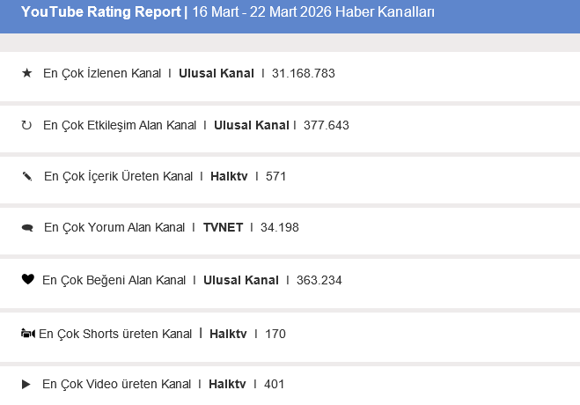Click the circular arrow interaction icon
Screen dimensions: 580x405
26,125
